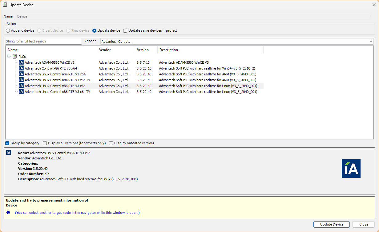Click the Close button at bottom right

tap(363, 224)
